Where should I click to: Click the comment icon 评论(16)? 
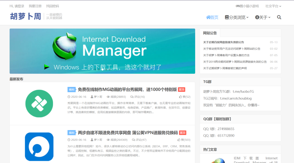[132, 97]
